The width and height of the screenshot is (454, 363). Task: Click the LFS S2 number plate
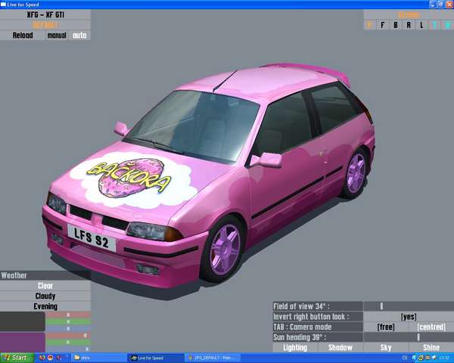(92, 238)
